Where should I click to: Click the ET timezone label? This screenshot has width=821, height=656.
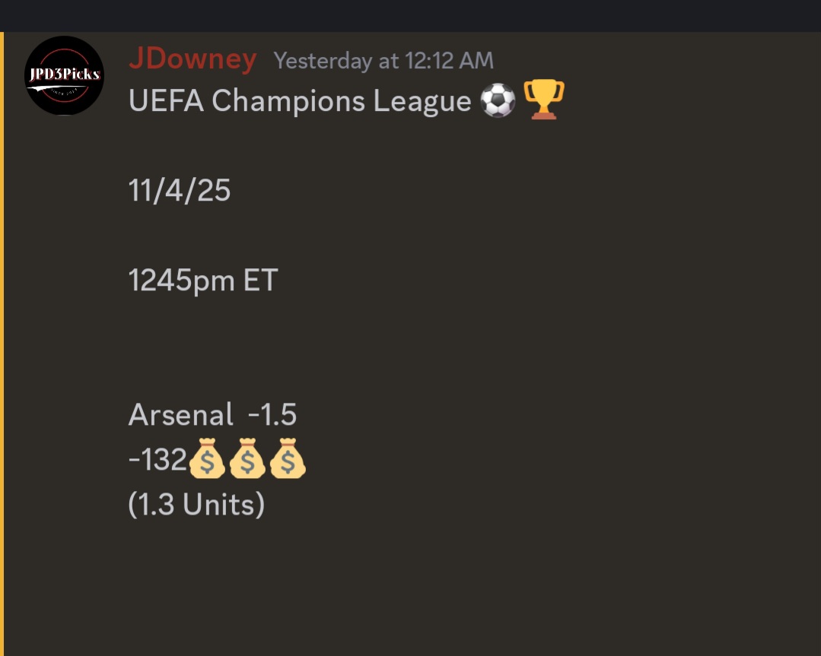click(x=261, y=281)
